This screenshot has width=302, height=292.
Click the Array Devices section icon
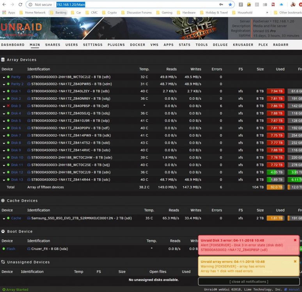click(3, 60)
